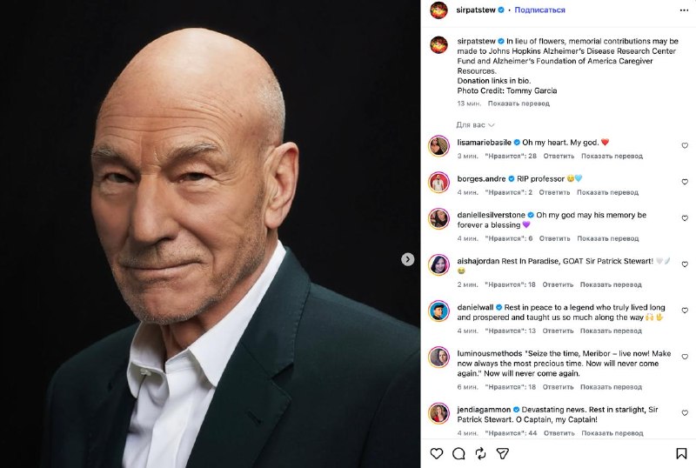Like the borges.andre comment heart
This screenshot has width=696, height=468.
685,182
